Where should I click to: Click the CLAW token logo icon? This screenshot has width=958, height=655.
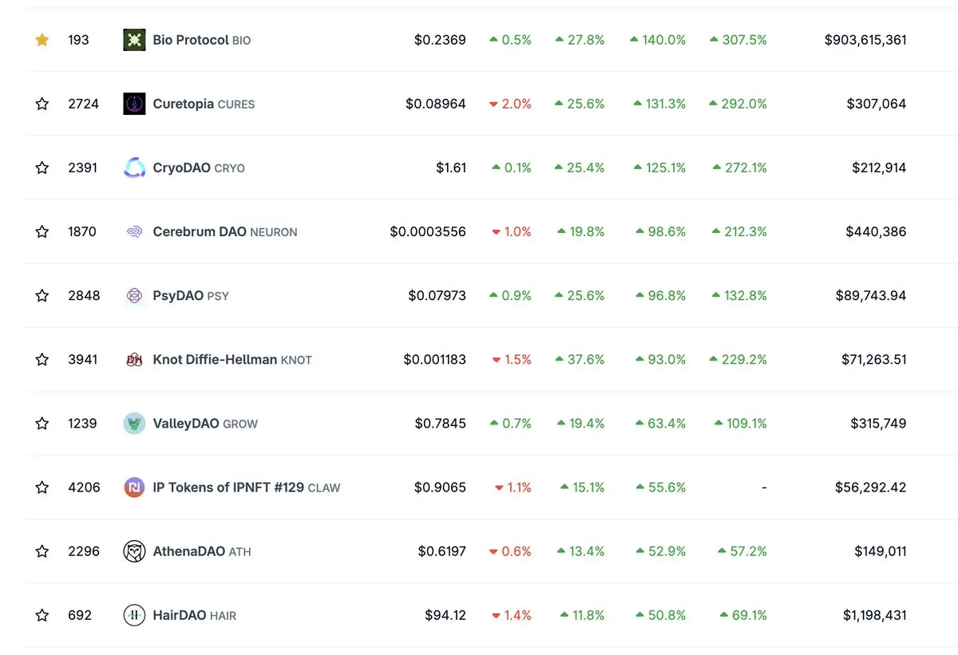[134, 487]
